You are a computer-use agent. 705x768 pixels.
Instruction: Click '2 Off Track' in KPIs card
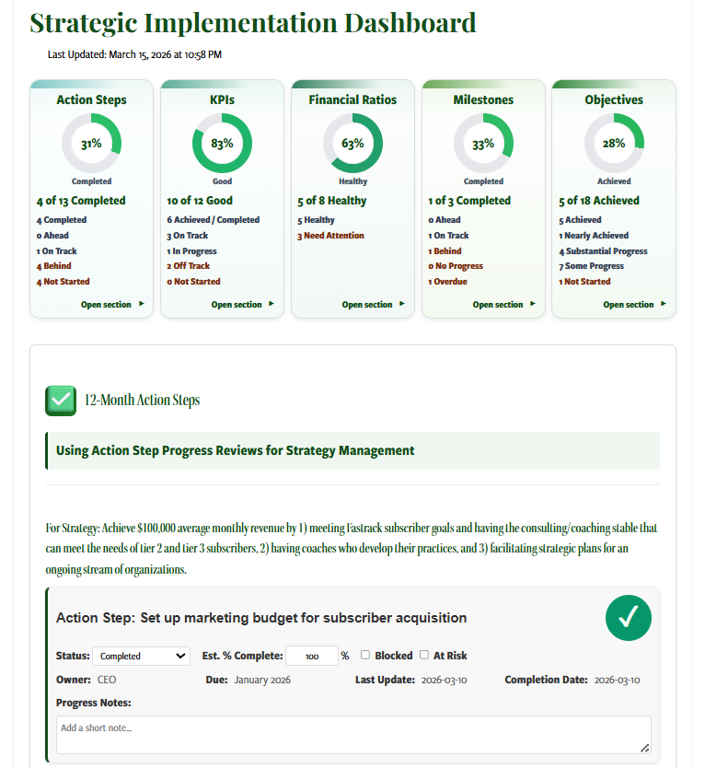(189, 266)
